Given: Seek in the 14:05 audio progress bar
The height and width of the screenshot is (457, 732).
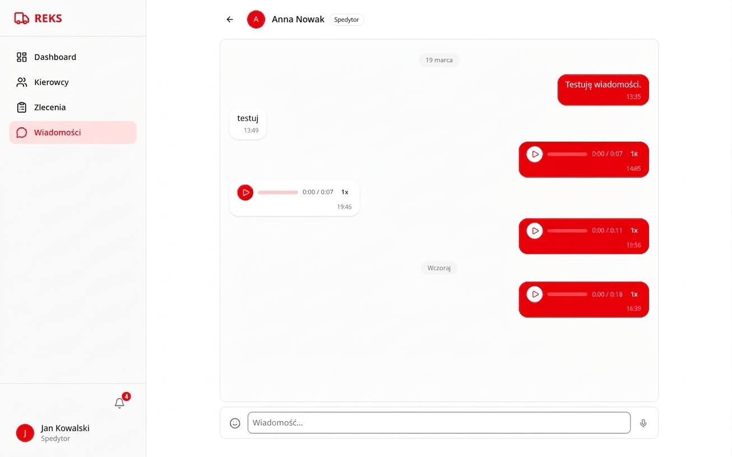Looking at the screenshot, I should [567, 154].
